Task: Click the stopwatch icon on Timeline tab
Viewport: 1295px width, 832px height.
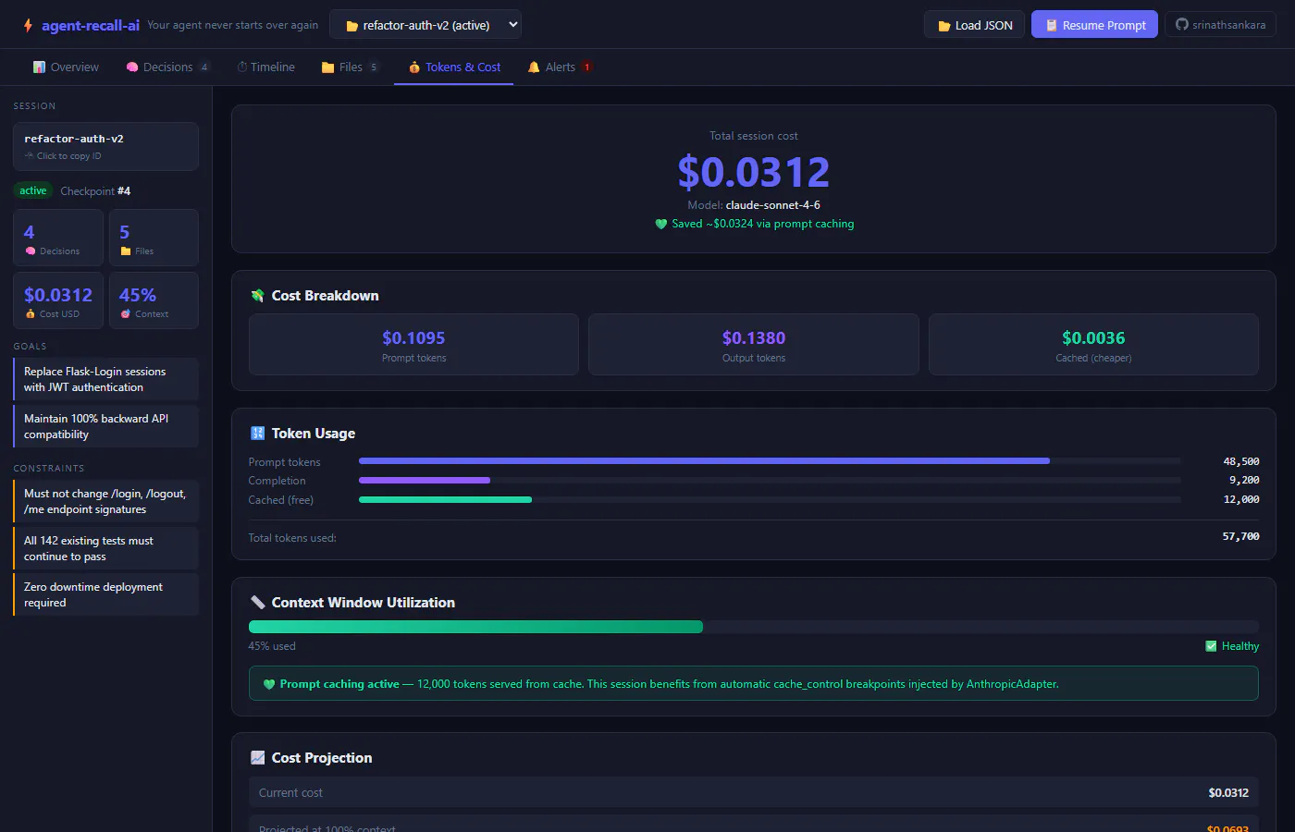Action: click(242, 67)
